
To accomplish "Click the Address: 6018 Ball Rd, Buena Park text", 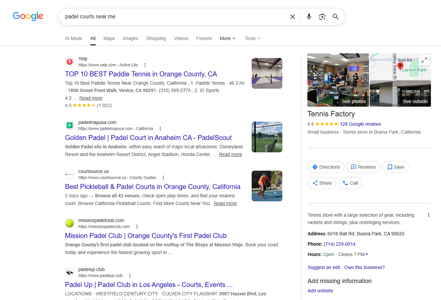I will point(356,234).
